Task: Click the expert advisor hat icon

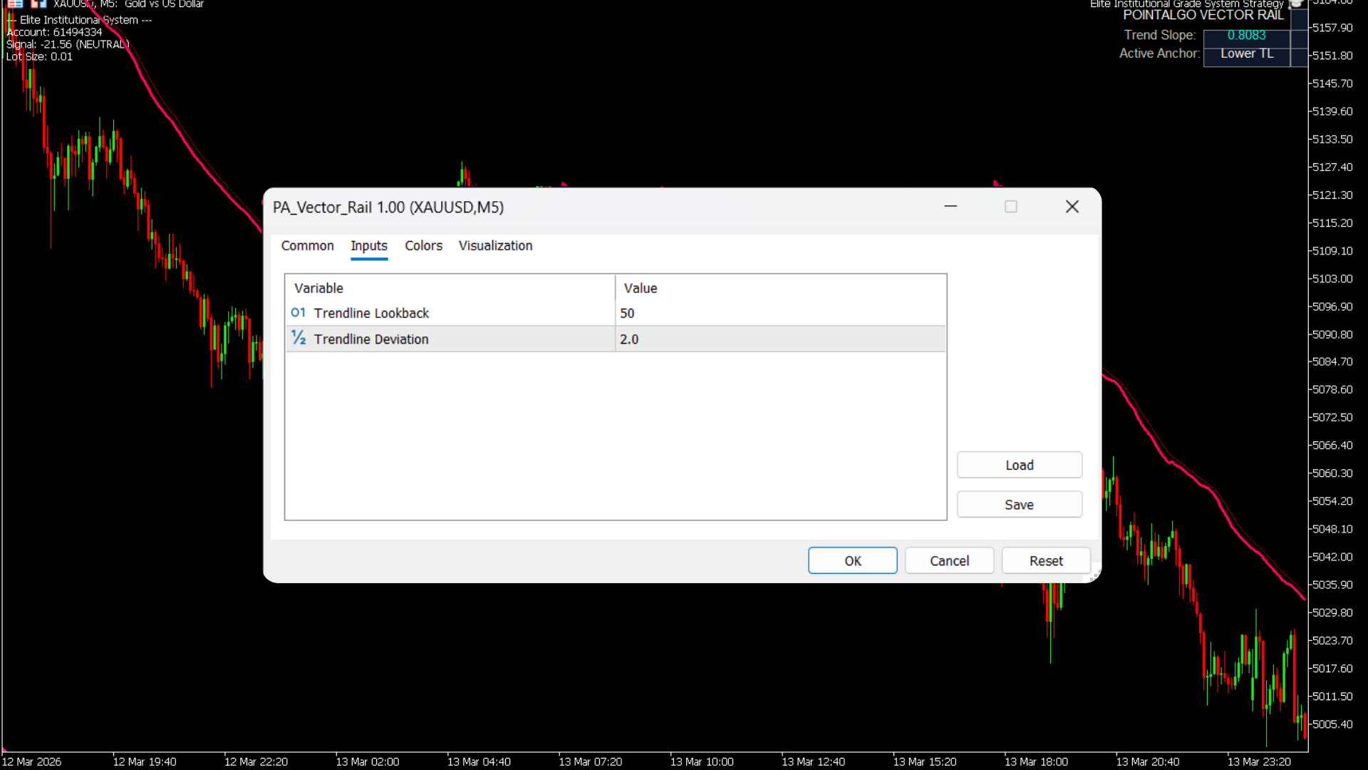Action: pyautogui.click(x=1297, y=4)
